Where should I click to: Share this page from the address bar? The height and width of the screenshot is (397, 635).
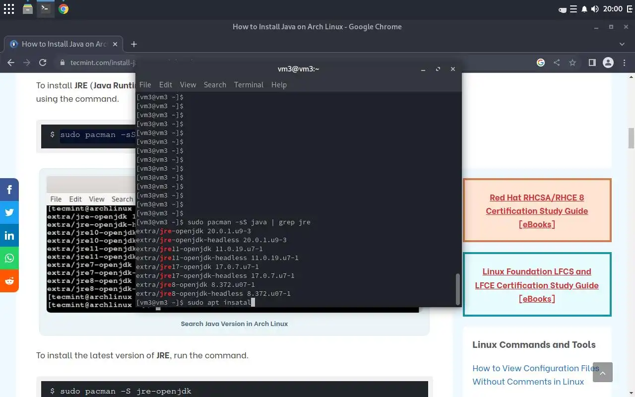[x=557, y=63]
